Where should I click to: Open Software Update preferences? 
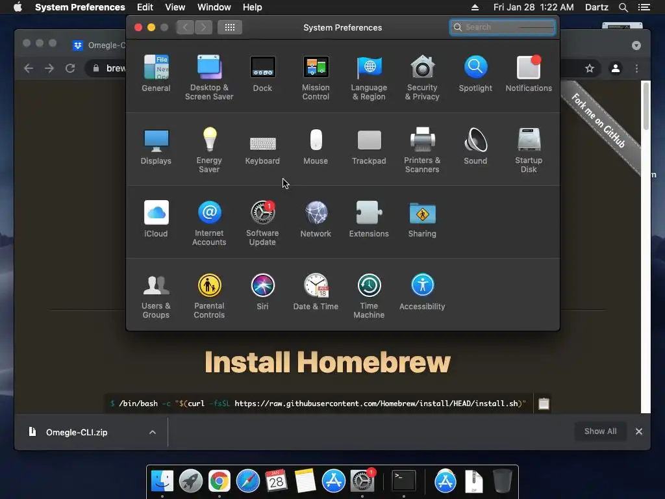point(262,224)
